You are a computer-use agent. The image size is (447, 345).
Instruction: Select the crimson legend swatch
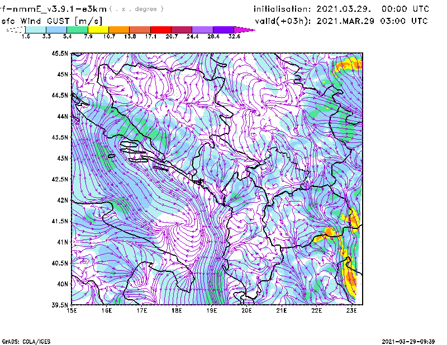182,30
